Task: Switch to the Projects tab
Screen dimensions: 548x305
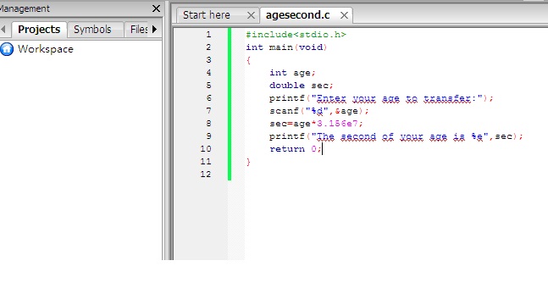Action: pyautogui.click(x=39, y=30)
